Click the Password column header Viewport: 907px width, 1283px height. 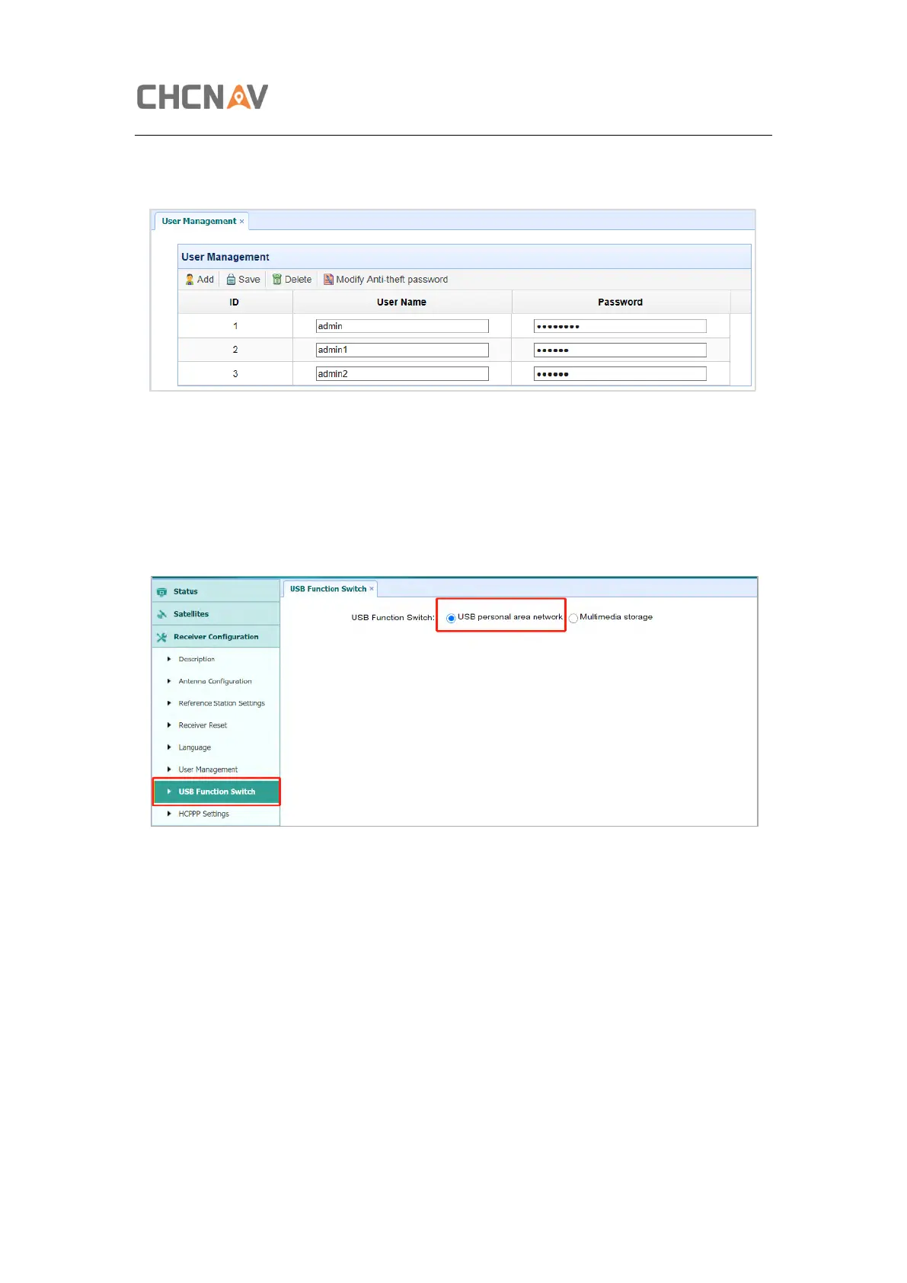click(621, 302)
